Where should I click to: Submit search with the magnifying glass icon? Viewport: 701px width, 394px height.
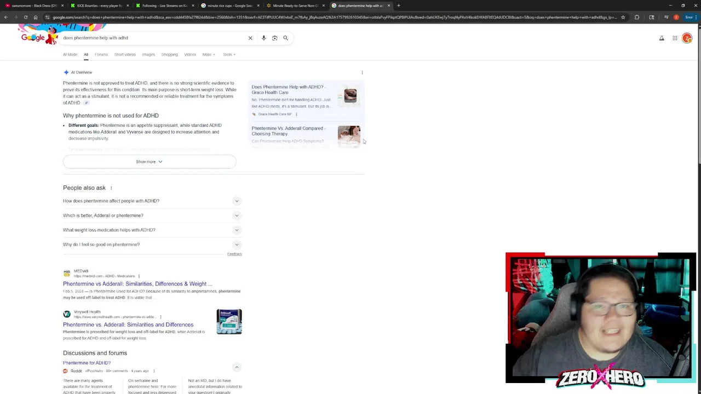coord(285,38)
